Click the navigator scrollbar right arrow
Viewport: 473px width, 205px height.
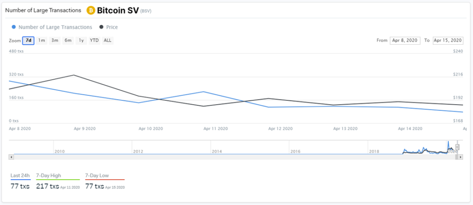461,157
